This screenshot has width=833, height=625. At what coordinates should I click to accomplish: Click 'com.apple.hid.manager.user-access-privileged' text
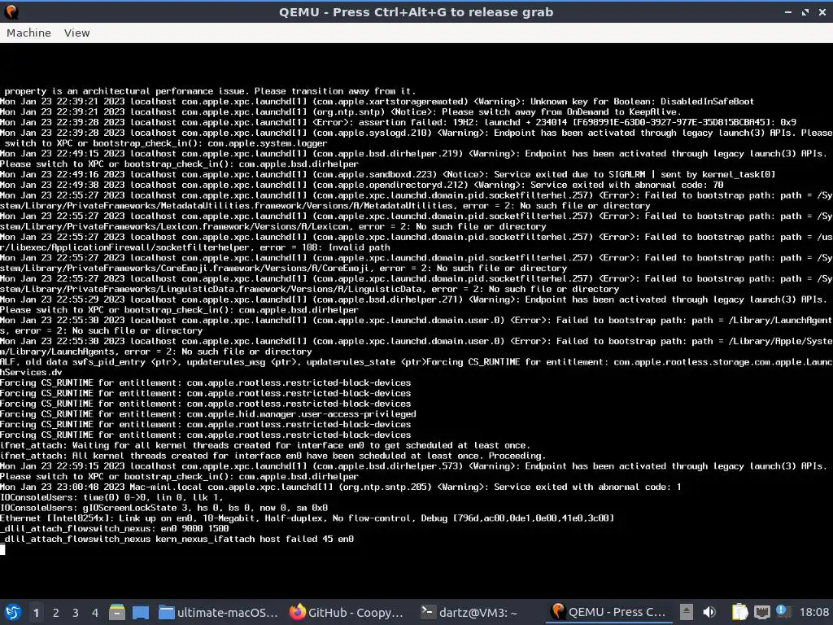tap(301, 414)
